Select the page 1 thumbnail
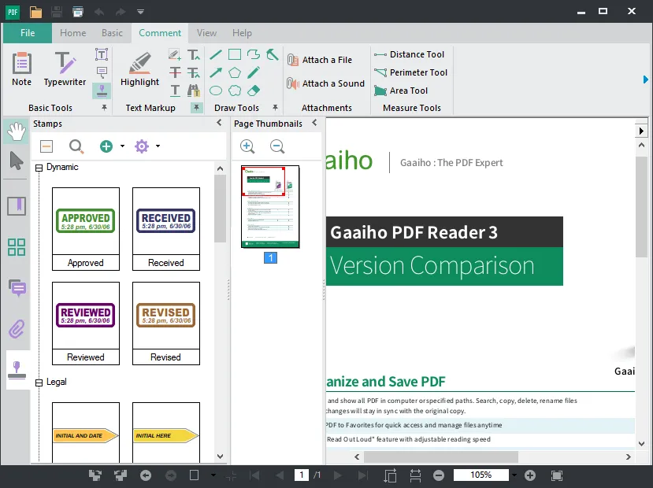This screenshot has height=488, width=653. pos(270,206)
